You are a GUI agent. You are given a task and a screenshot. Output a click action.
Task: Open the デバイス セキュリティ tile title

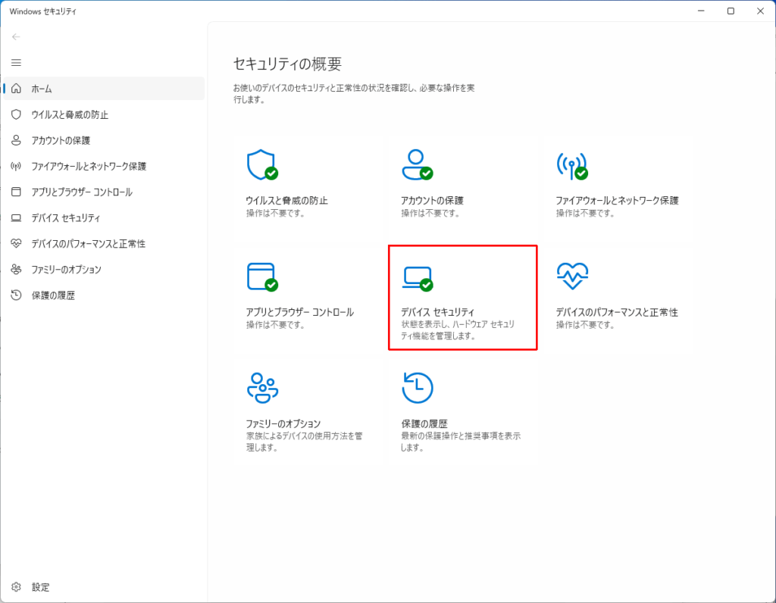(x=437, y=312)
